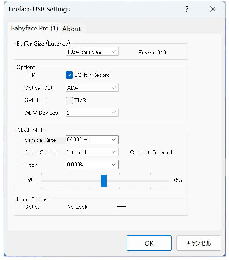Screen dimensions: 229x260
Task: Select the Babyface Pro (1) tab
Action: coord(34,28)
